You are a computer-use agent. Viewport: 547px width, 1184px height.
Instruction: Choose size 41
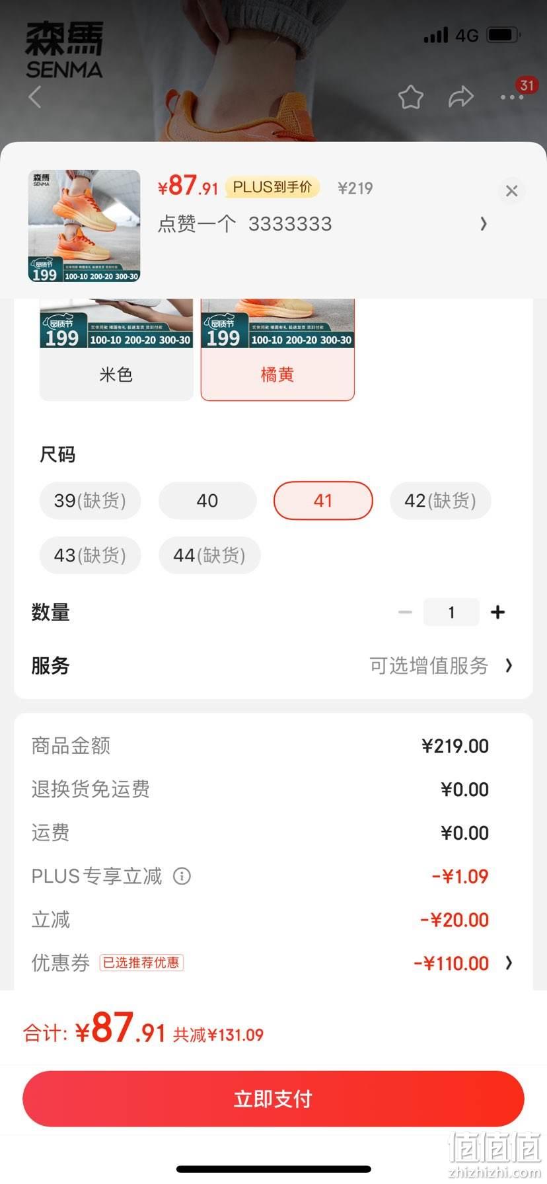323,501
